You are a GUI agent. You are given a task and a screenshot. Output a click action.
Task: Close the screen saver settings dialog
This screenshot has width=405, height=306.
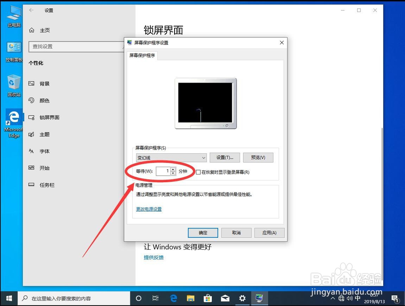click(x=282, y=42)
